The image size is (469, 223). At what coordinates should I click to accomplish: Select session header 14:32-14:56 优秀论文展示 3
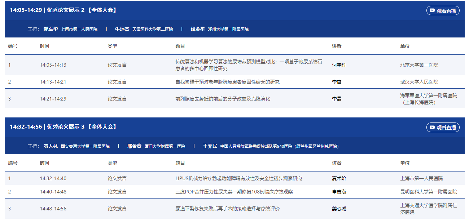coord(63,127)
